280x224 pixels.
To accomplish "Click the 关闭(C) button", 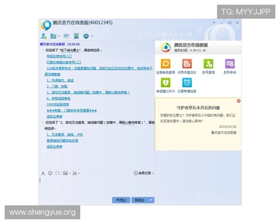I will (121, 200).
